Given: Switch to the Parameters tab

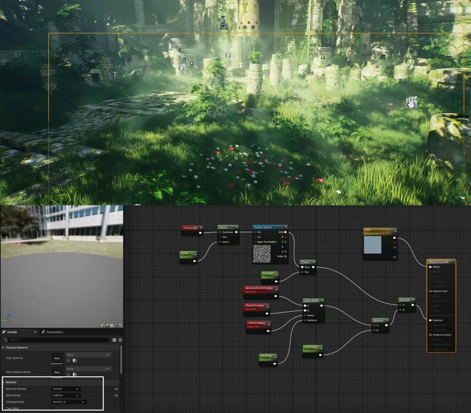Looking at the screenshot, I should pos(52,332).
